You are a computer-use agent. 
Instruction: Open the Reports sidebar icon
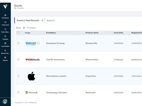click(x=5, y=58)
